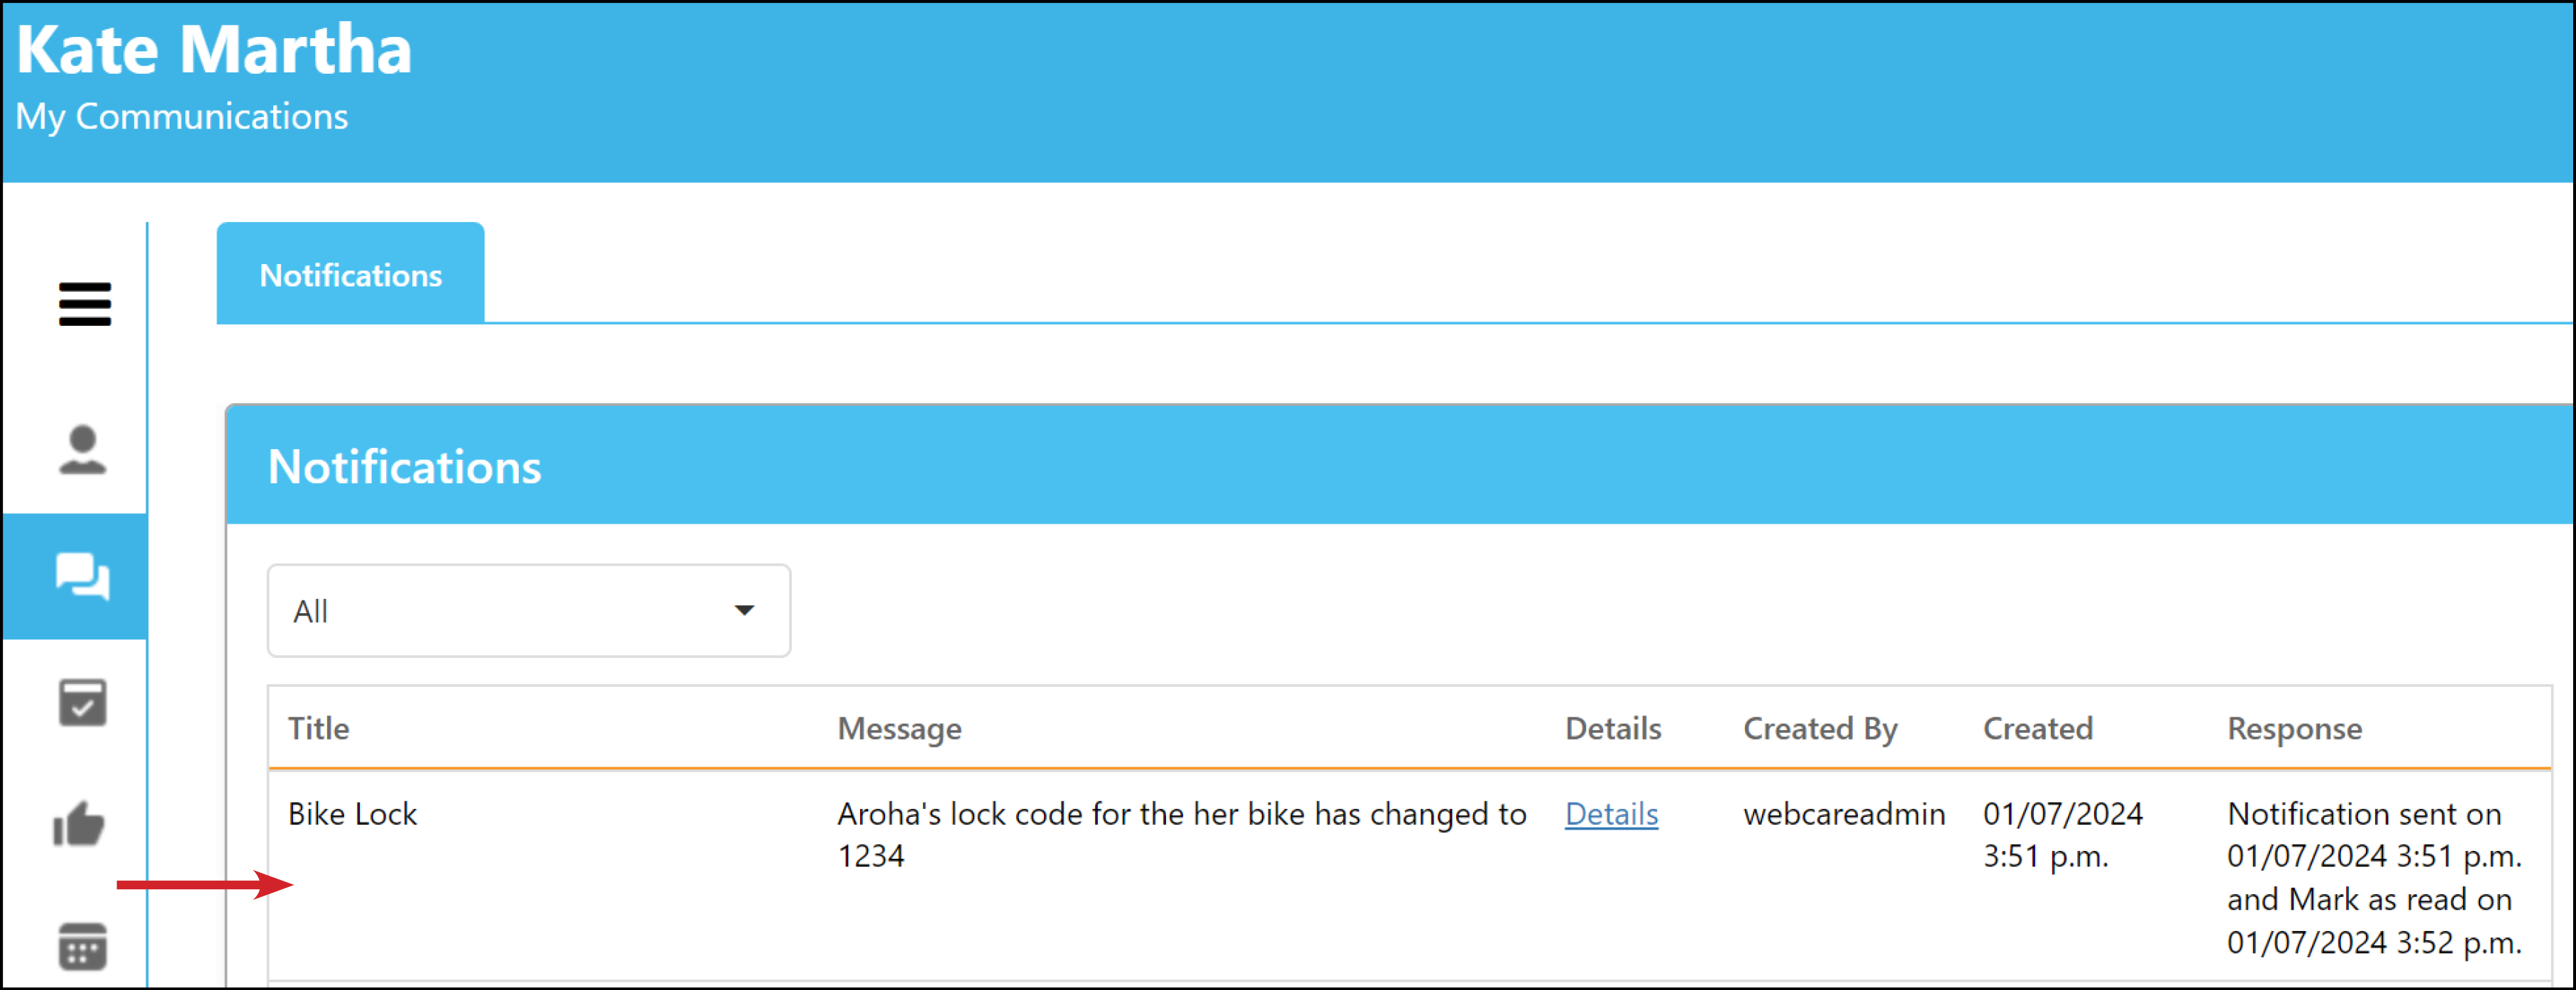Open the Details link for Bike Lock
The width and height of the screenshot is (2576, 990).
(x=1611, y=814)
